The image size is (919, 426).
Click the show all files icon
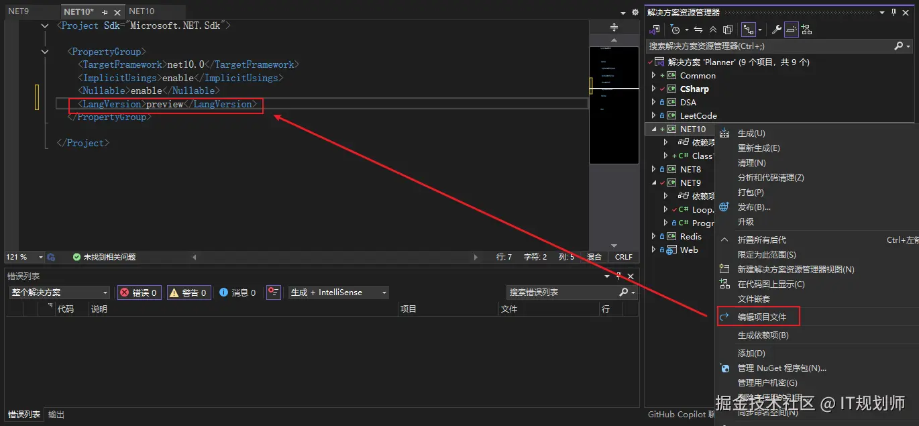click(728, 30)
